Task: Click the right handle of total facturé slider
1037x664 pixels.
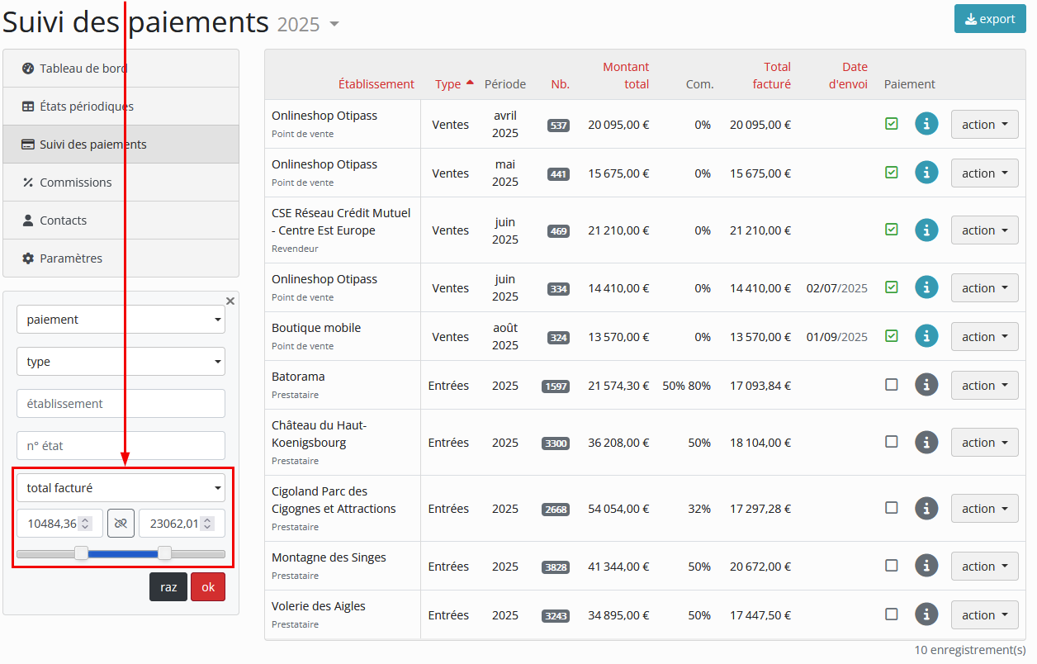Action: pos(164,553)
